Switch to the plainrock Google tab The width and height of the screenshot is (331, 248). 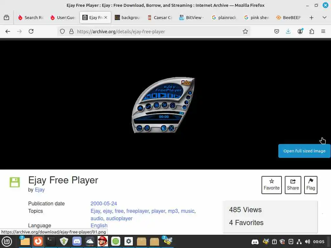(x=224, y=17)
